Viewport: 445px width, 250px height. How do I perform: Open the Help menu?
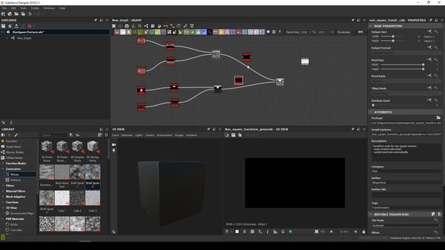62,8
